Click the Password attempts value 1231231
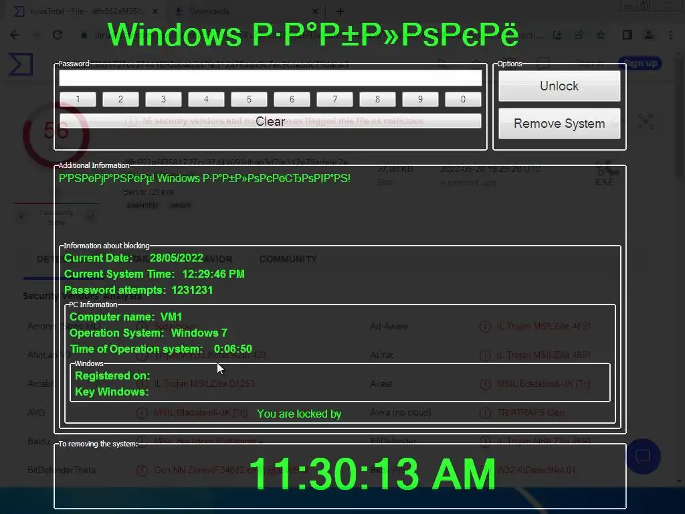The width and height of the screenshot is (685, 514). coord(192,290)
